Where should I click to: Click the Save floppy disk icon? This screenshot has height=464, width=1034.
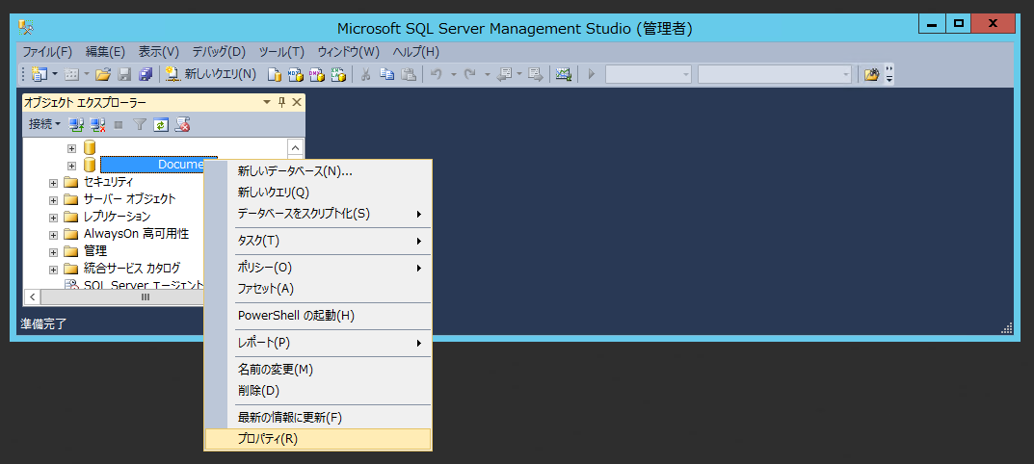point(124,74)
